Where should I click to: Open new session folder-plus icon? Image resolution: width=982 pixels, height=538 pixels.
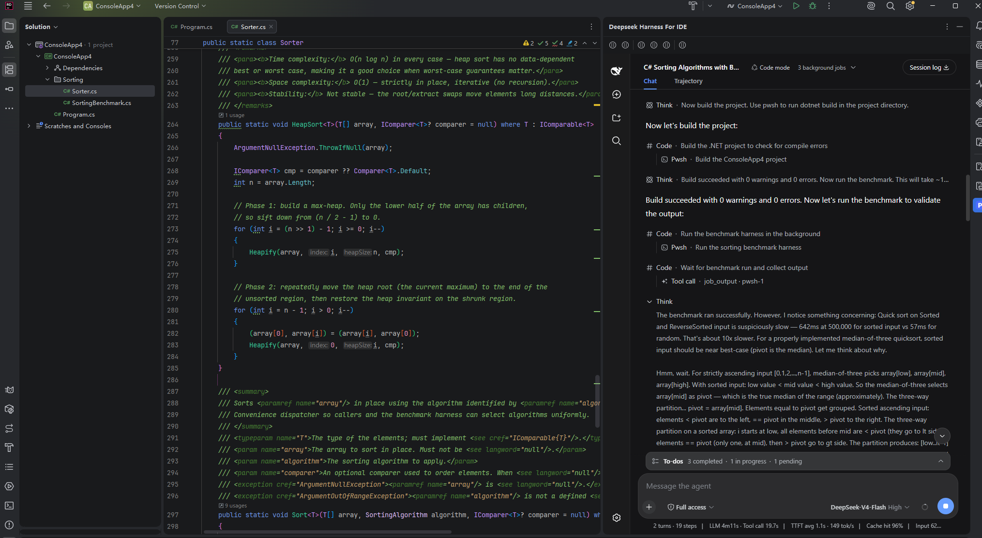[616, 118]
